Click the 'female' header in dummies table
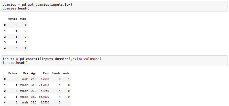The image size is (229, 106). tap(13, 19)
